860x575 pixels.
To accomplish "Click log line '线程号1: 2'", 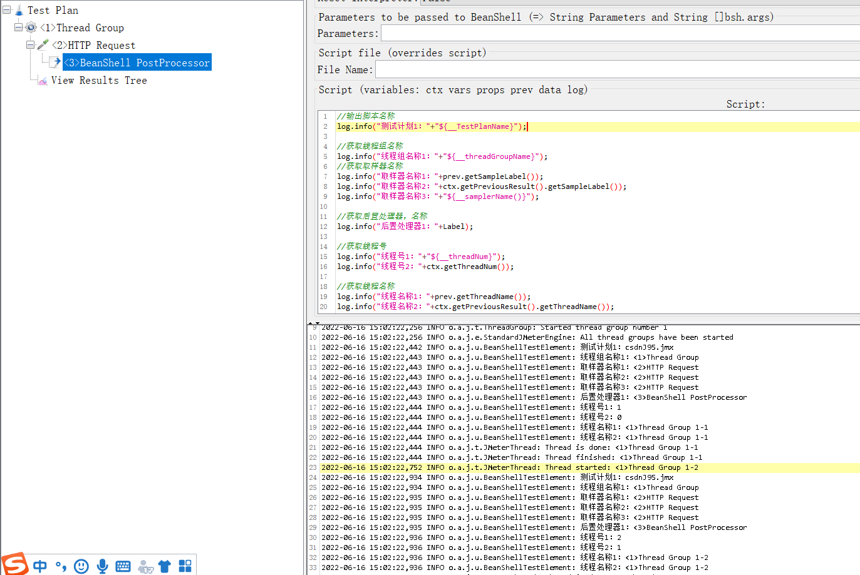I will click(x=472, y=537).
